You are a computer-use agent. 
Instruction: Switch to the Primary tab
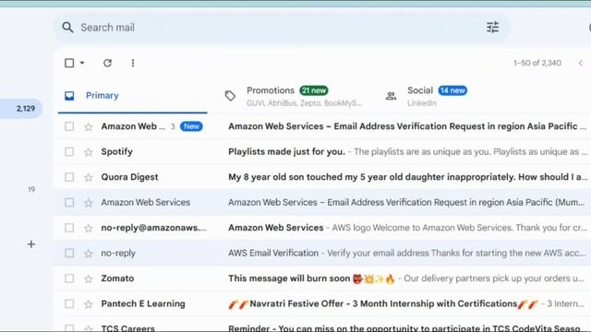pos(133,96)
